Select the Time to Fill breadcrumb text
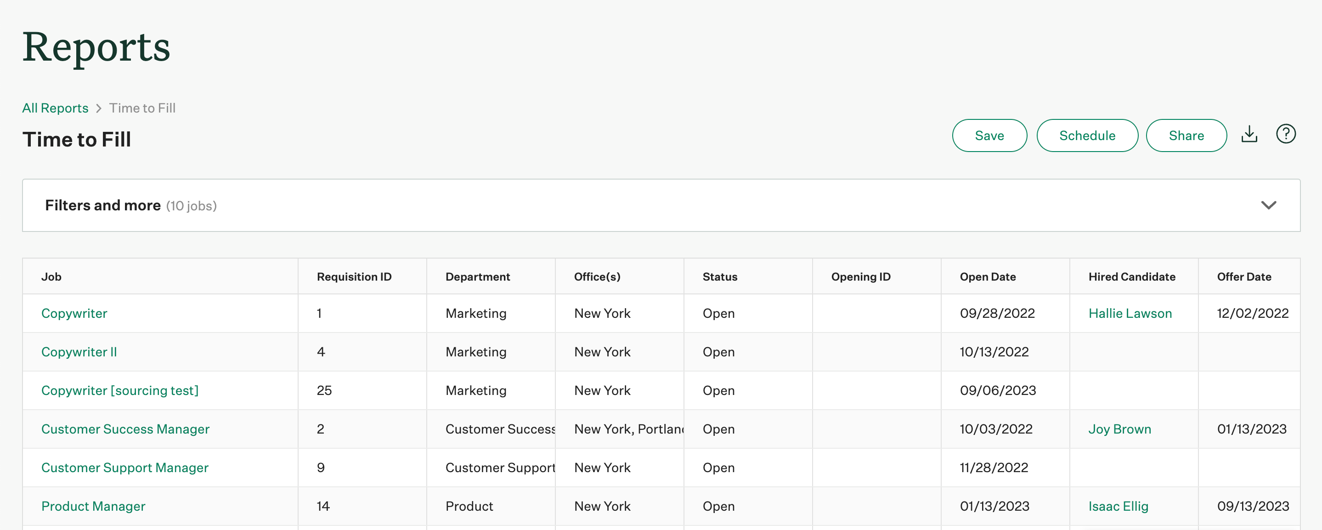Image resolution: width=1322 pixels, height=530 pixels. [x=142, y=108]
